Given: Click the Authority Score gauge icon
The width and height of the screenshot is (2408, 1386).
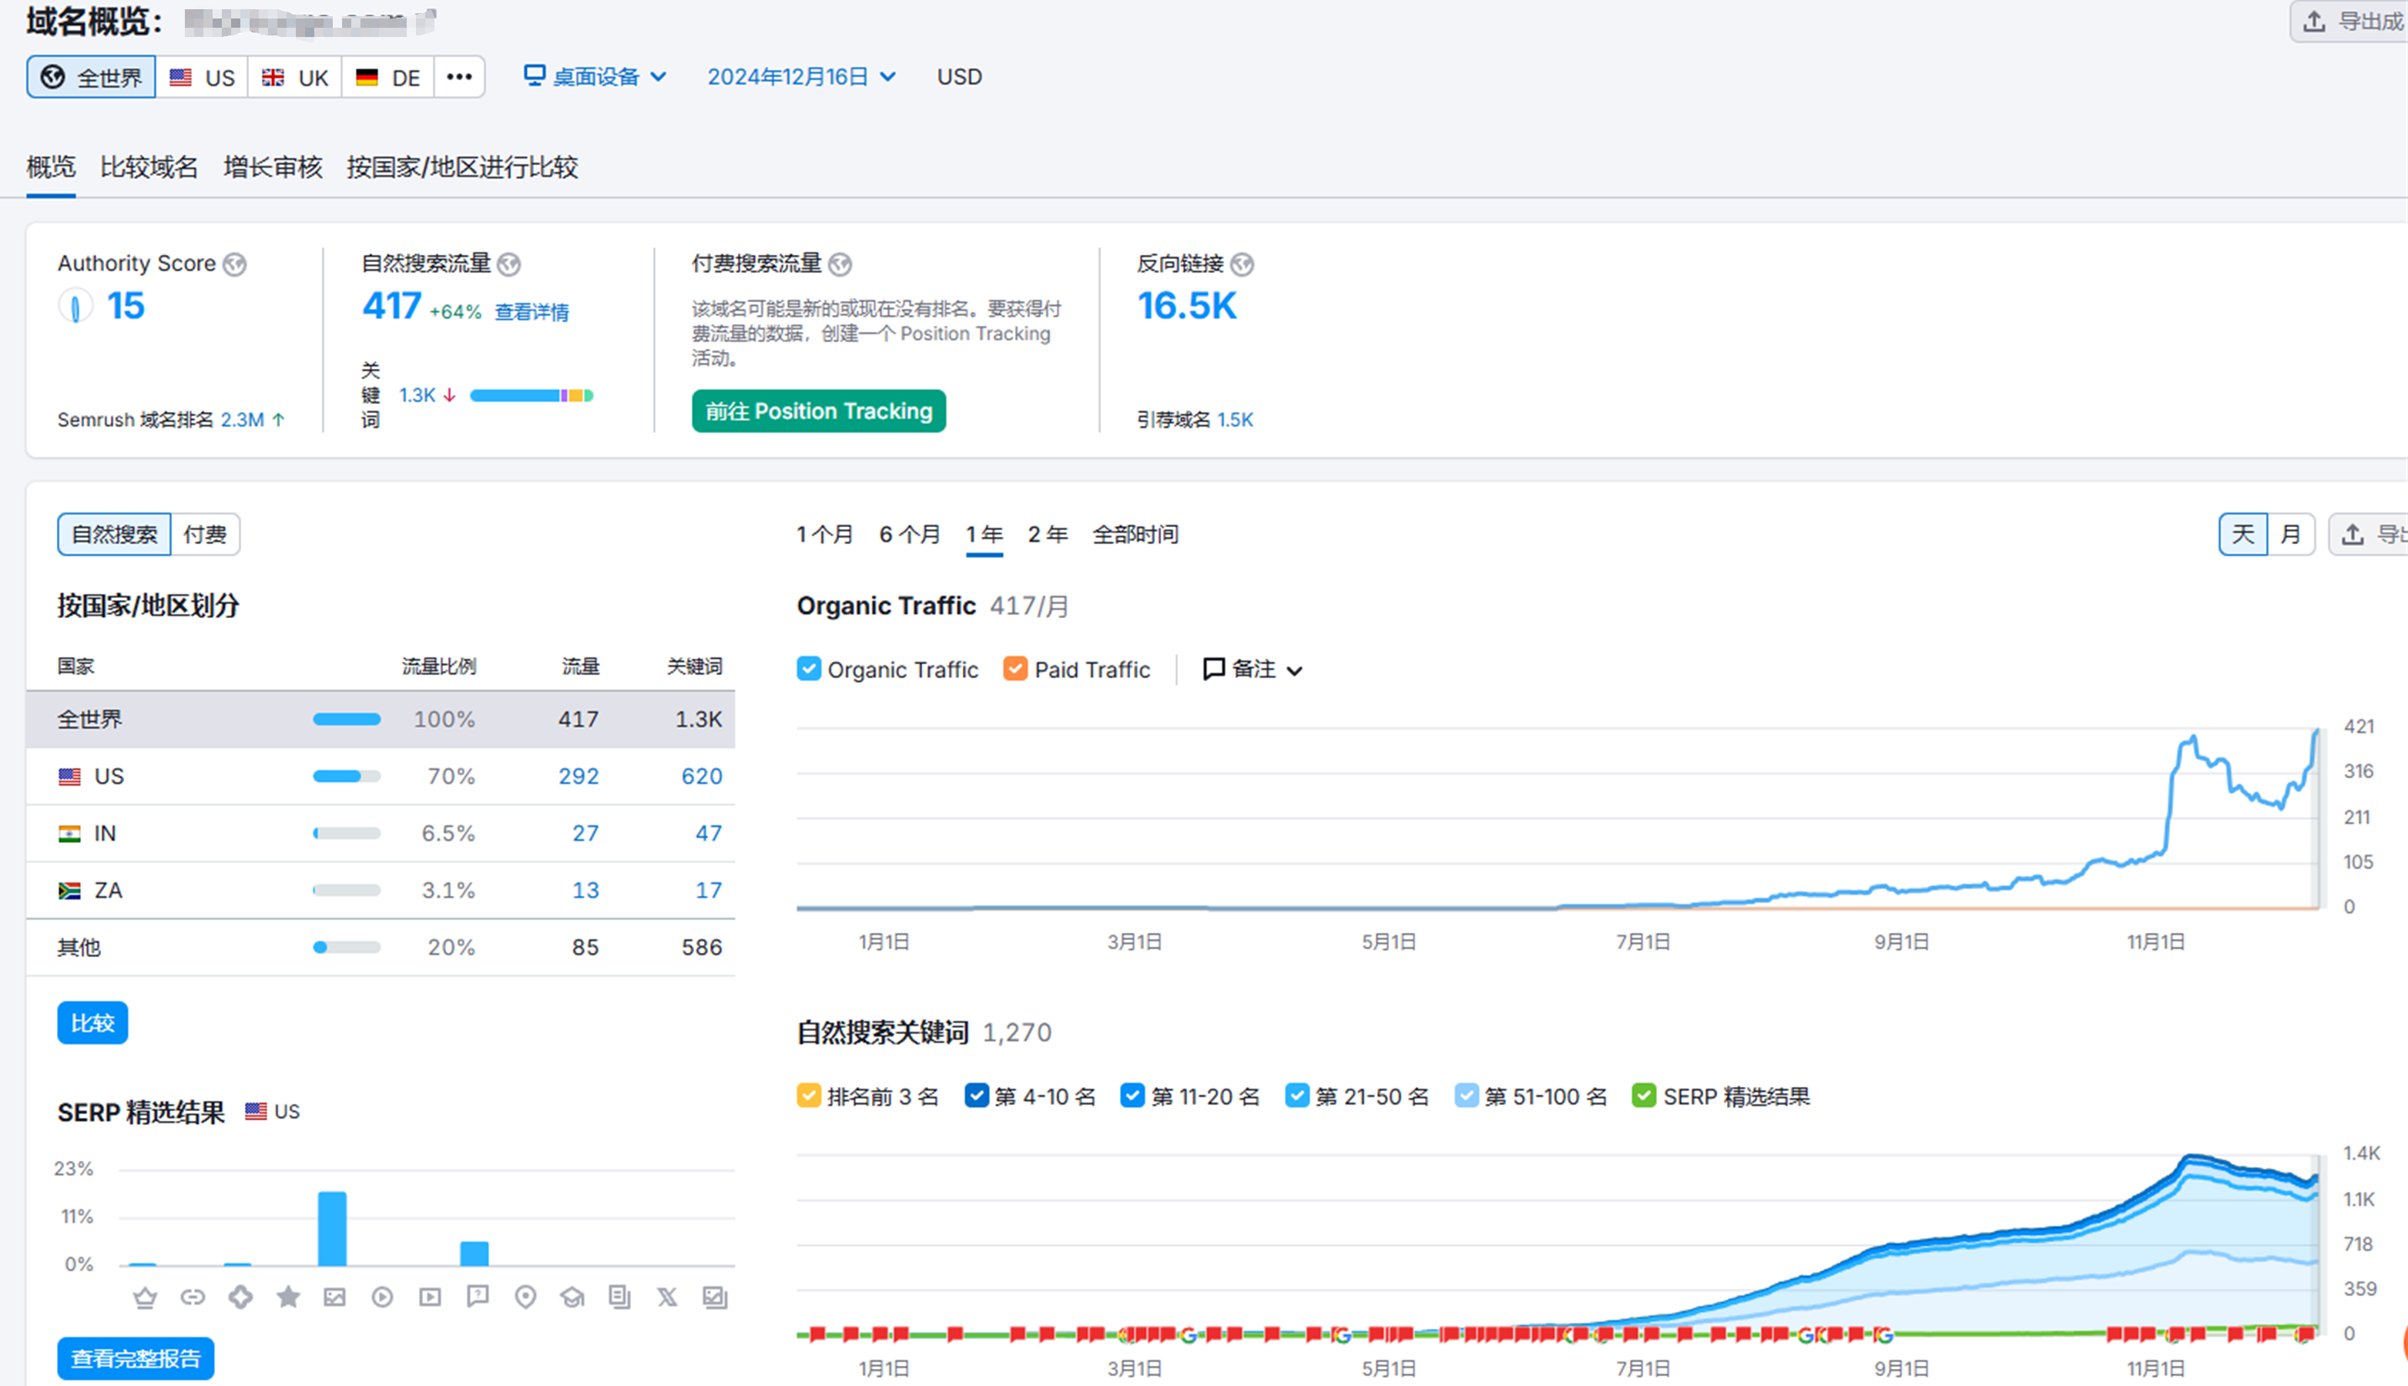Looking at the screenshot, I should click(x=75, y=307).
